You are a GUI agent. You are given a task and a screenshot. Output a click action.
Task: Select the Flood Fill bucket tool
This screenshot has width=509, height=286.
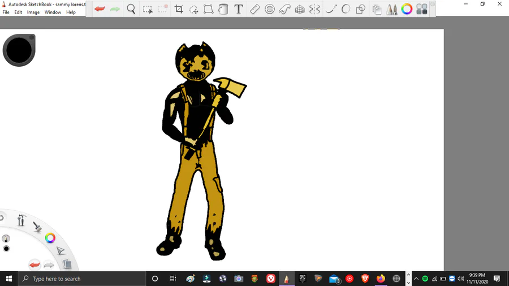223,9
